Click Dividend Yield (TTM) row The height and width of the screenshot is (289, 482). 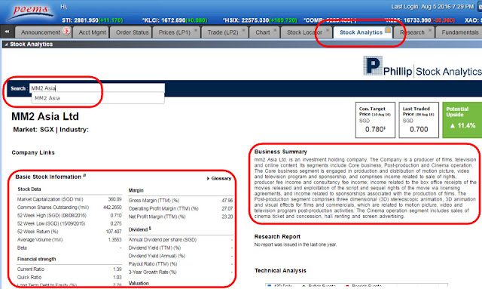tap(181, 247)
